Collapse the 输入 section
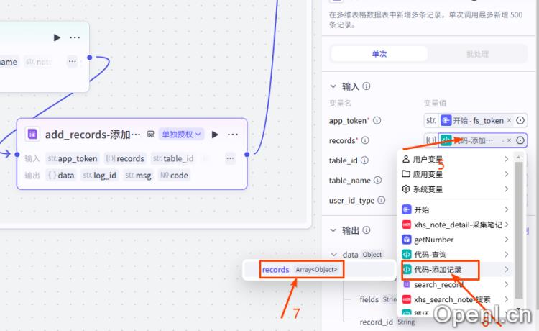Image resolution: width=539 pixels, height=331 pixels. pyautogui.click(x=333, y=86)
